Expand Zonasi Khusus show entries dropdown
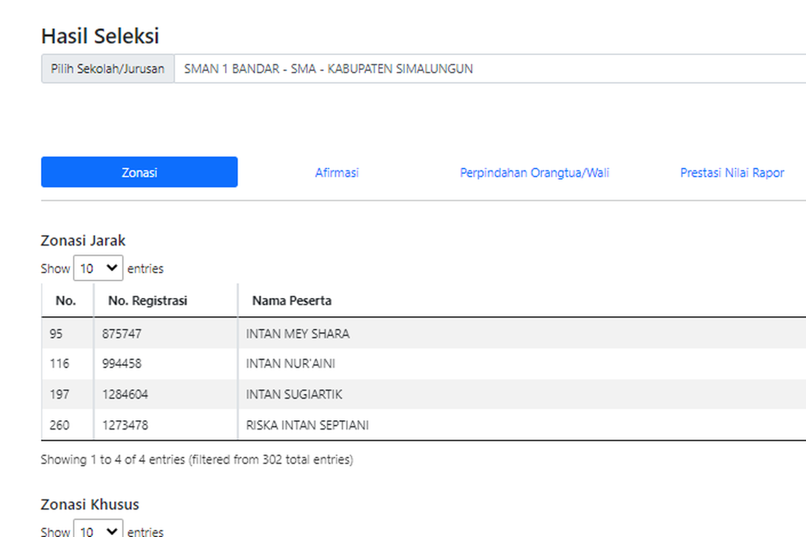The image size is (806, 537). pyautogui.click(x=98, y=530)
